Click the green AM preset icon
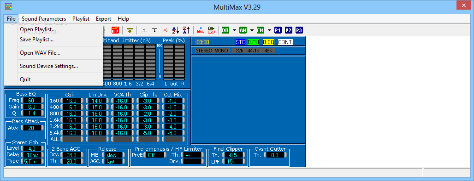The width and height of the screenshot is (474, 181). coord(243,30)
